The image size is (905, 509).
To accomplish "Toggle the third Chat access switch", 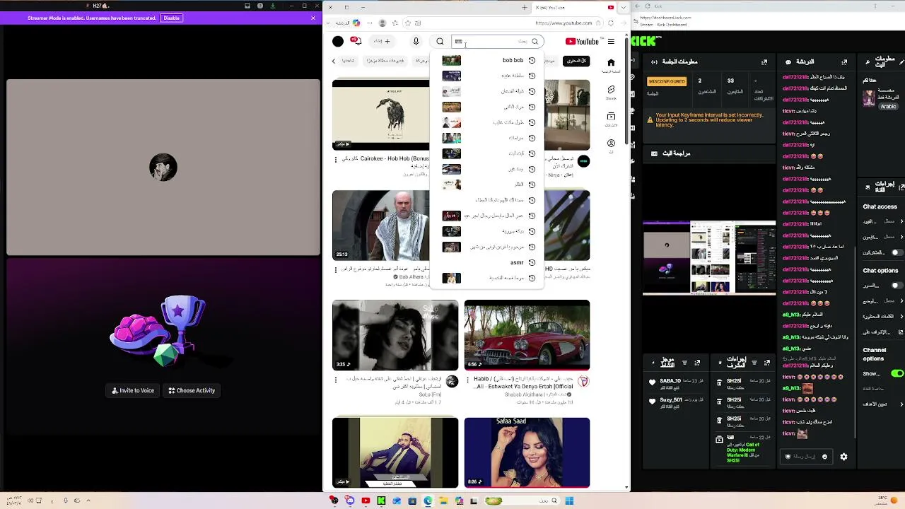I will click(x=897, y=252).
